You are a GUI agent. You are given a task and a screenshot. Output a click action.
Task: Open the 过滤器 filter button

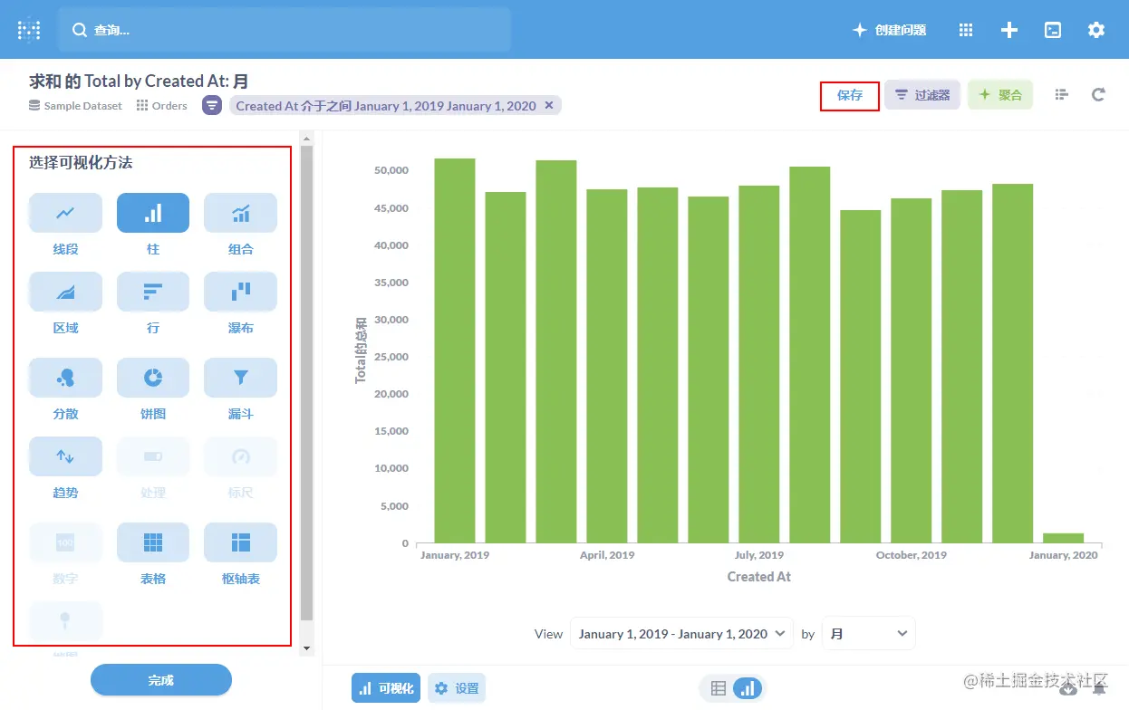pyautogui.click(x=922, y=95)
